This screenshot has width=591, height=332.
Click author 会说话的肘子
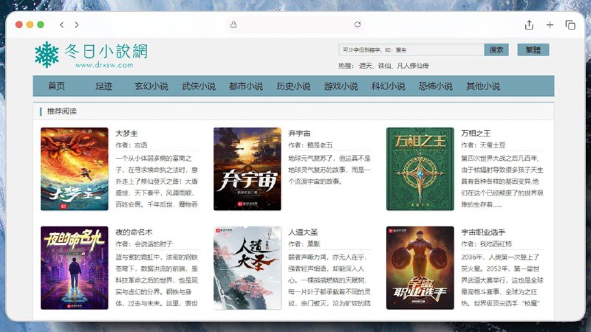[154, 244]
